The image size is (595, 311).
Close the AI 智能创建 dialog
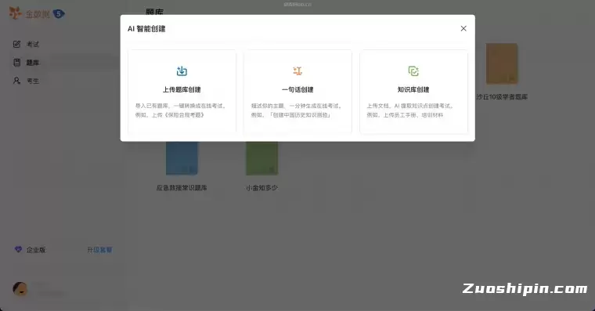463,28
